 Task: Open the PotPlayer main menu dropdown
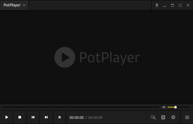click(14, 5)
